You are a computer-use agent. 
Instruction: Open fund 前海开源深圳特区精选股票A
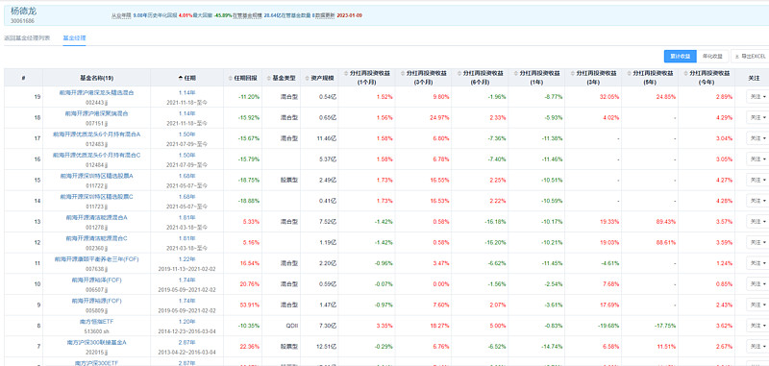[x=97, y=176]
